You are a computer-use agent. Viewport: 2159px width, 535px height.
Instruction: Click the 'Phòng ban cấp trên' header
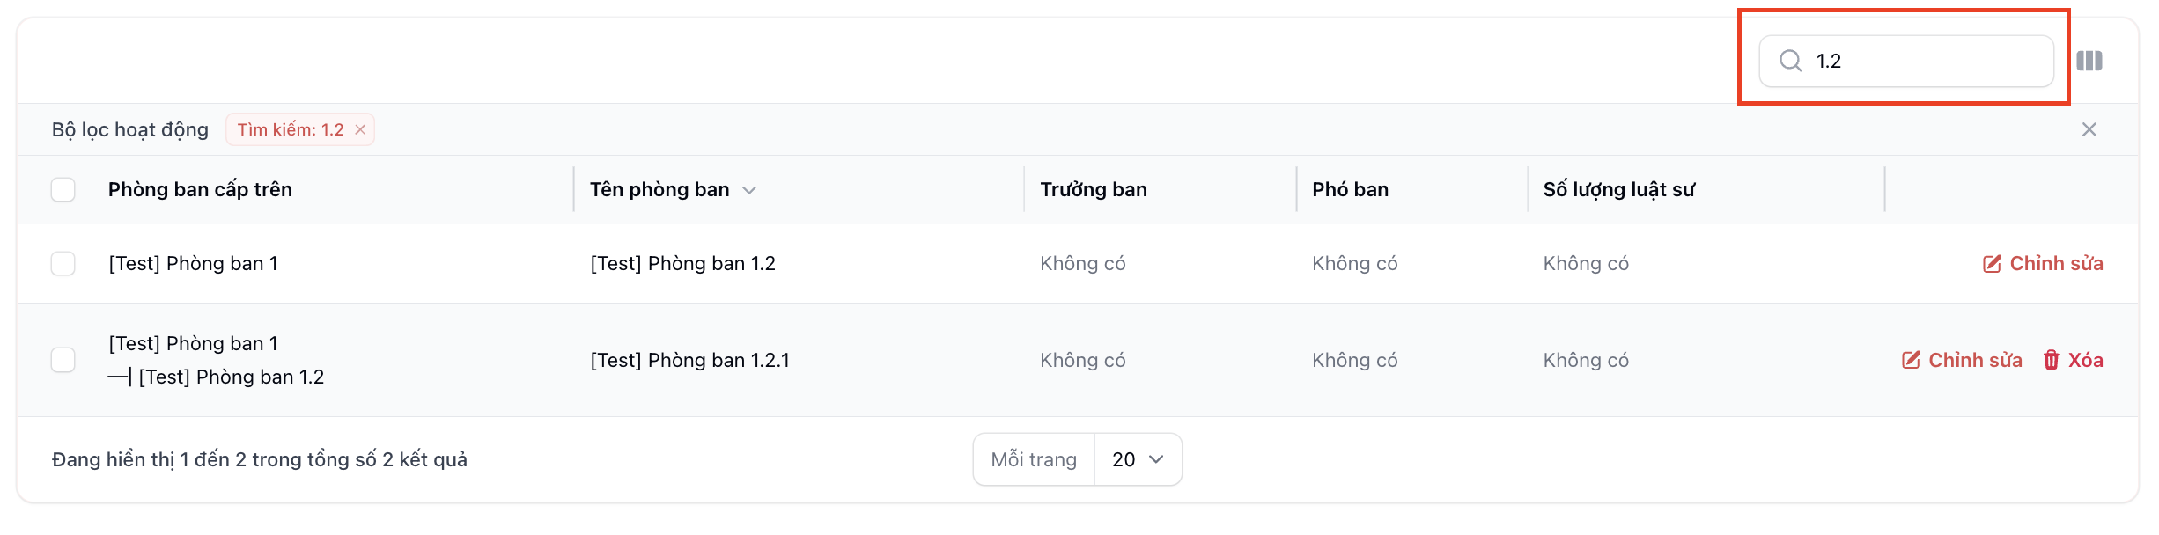200,190
